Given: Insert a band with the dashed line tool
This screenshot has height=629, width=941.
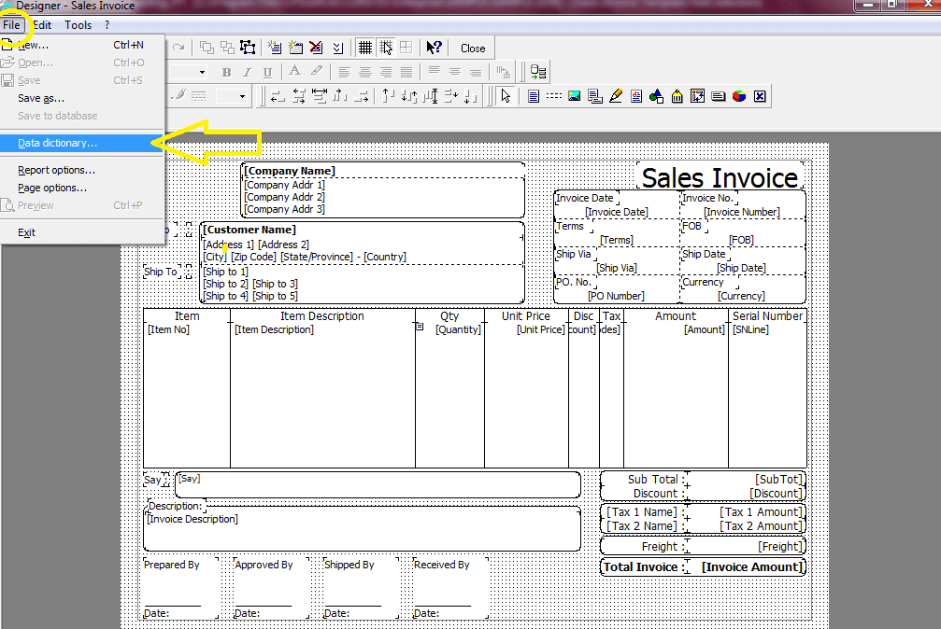Looking at the screenshot, I should point(553,96).
